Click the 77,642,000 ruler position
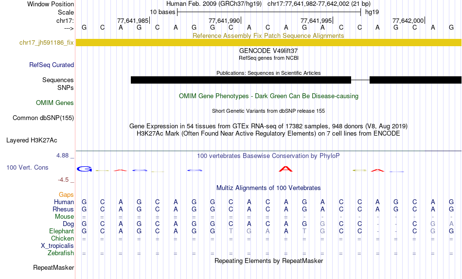This screenshot has width=462, height=279. [x=408, y=20]
